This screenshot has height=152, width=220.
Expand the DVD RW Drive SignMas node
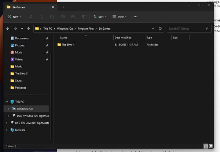[x=8, y=116]
